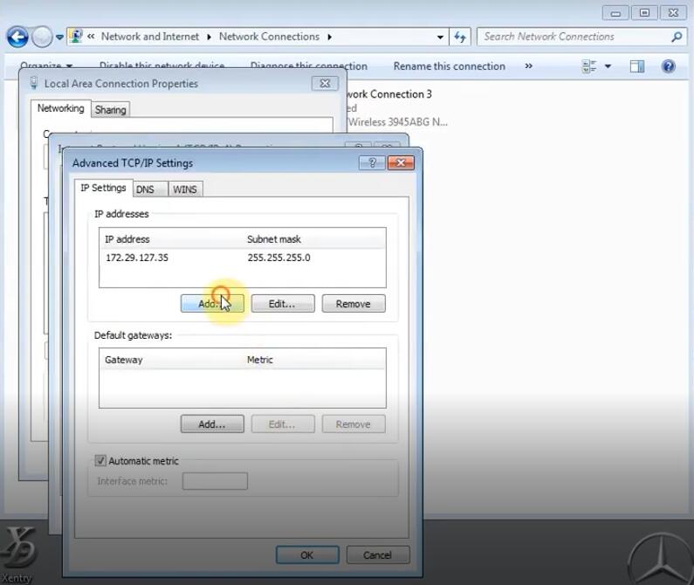The width and height of the screenshot is (694, 585).
Task: Expand arrow after 'Network and Internet' breadcrumb
Action: 209,37
